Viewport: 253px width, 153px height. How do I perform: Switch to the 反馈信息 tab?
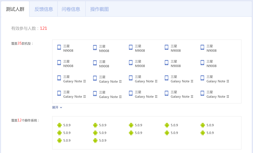point(43,9)
